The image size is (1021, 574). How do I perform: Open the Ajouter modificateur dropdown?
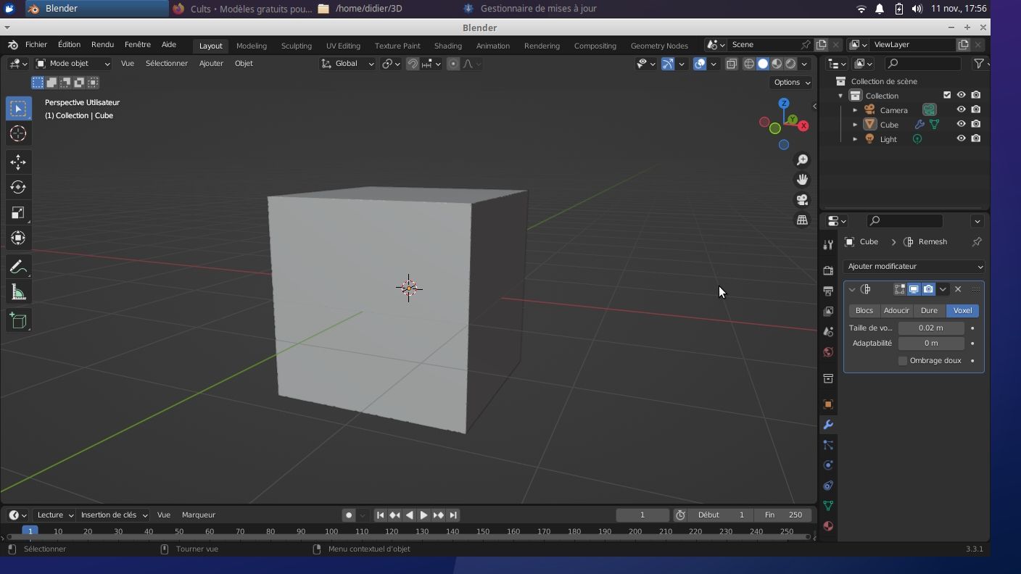[x=914, y=266]
